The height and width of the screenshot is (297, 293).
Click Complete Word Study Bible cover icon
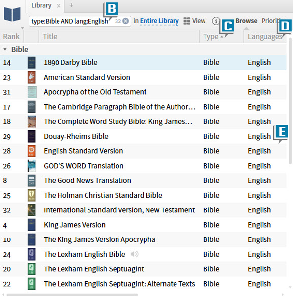point(31,121)
